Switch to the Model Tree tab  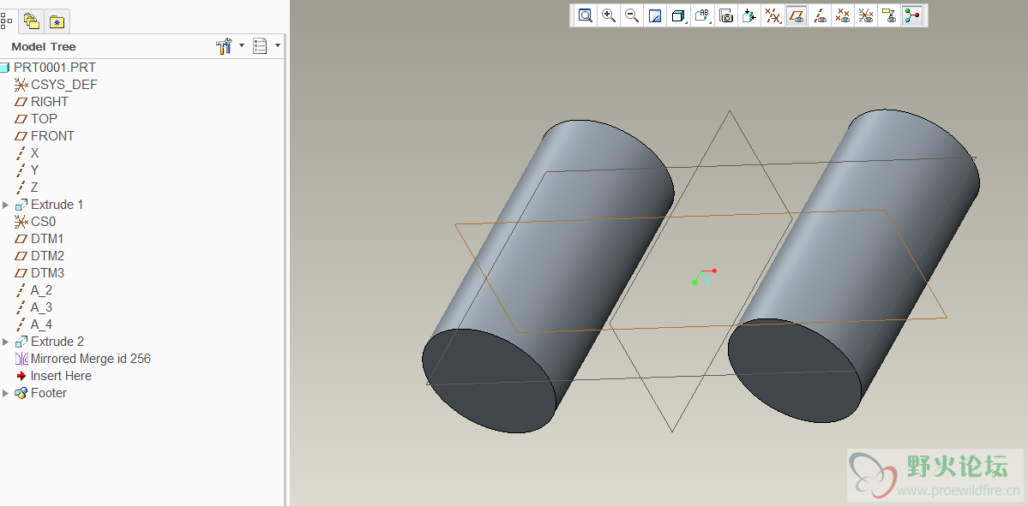[x=7, y=21]
